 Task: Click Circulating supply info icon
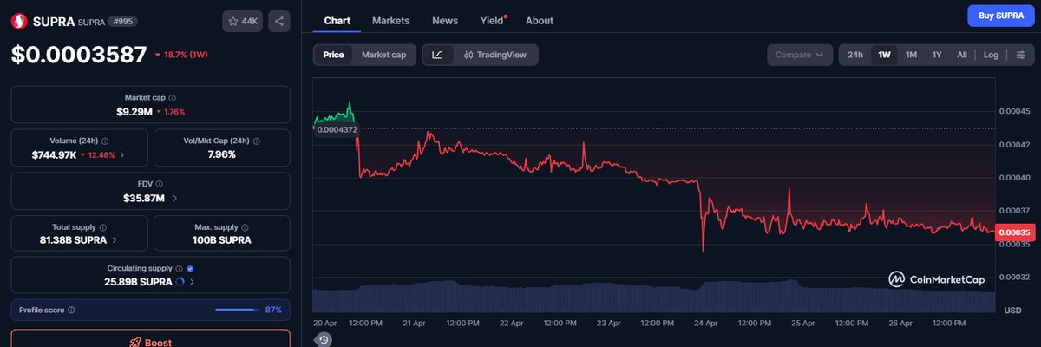click(179, 269)
